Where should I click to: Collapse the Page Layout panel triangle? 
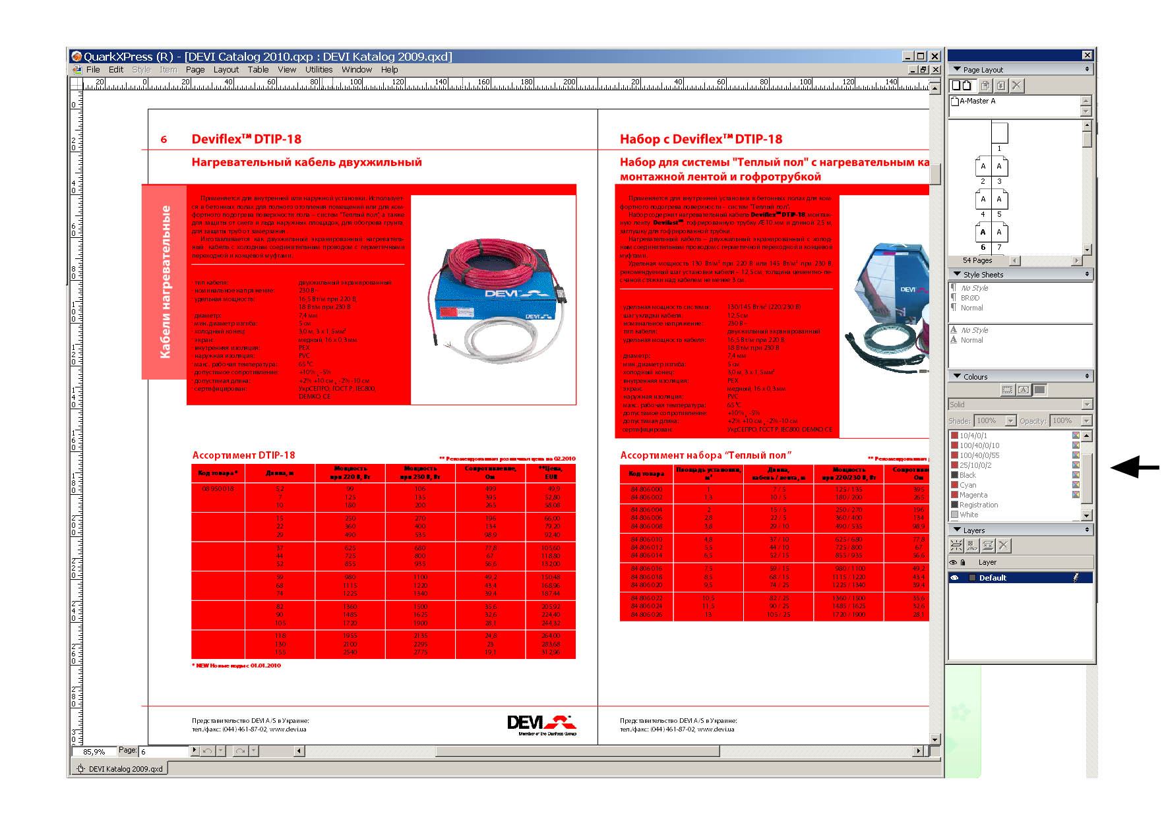tap(957, 69)
